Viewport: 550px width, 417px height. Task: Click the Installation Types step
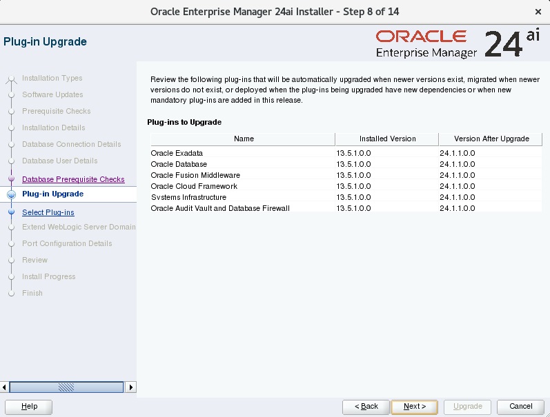(x=52, y=78)
